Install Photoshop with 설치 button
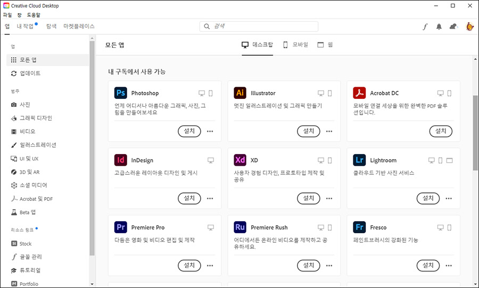Image resolution: width=479 pixels, height=288 pixels. 189,131
